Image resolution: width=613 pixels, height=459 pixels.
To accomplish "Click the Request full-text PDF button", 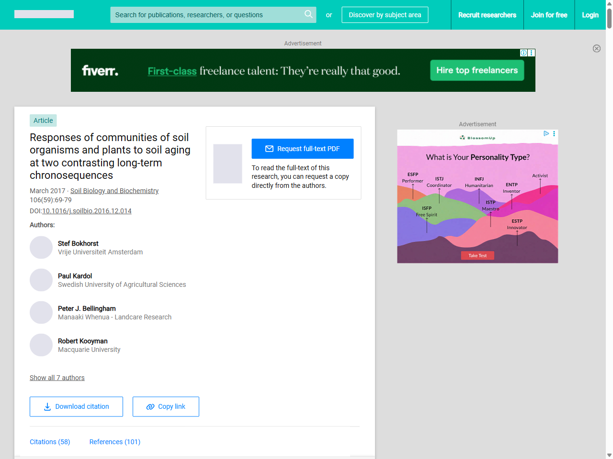I will (x=303, y=148).
